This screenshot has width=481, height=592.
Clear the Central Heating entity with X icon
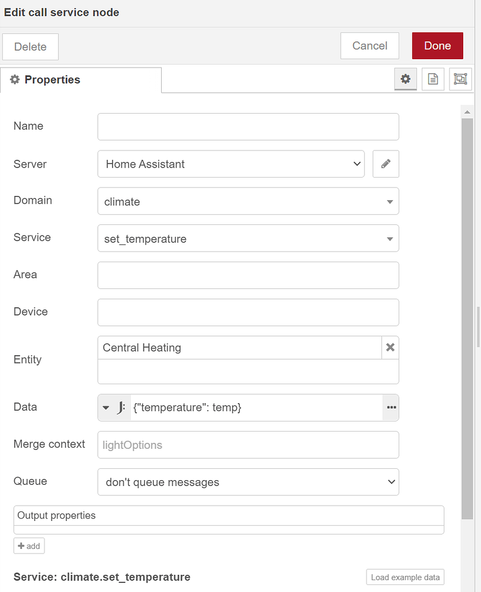click(x=390, y=348)
